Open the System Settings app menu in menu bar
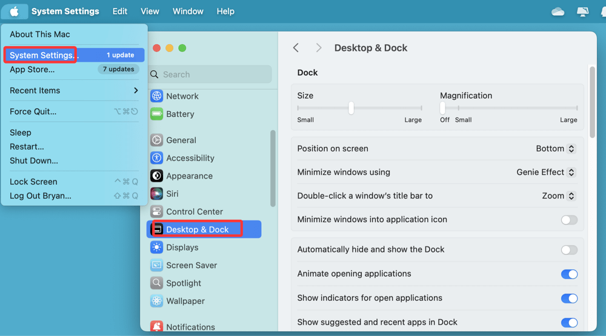Viewport: 606px width, 336px height. pyautogui.click(x=65, y=12)
